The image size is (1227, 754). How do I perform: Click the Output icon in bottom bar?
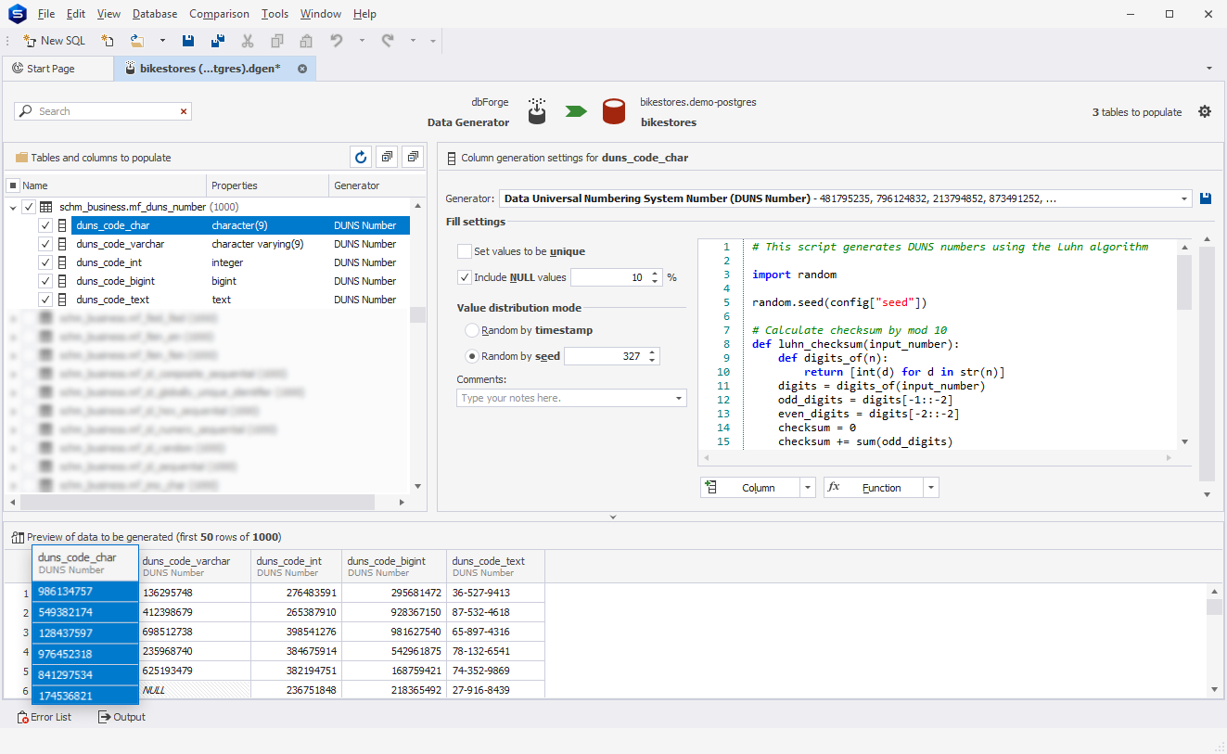coord(105,717)
